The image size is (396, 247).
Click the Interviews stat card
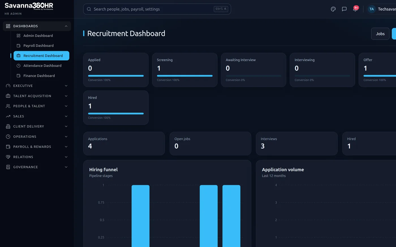point(297,143)
